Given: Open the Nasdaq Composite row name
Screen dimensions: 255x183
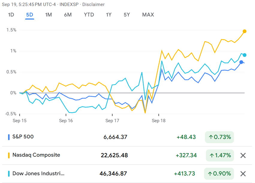Looking at the screenshot, I should (x=36, y=155).
